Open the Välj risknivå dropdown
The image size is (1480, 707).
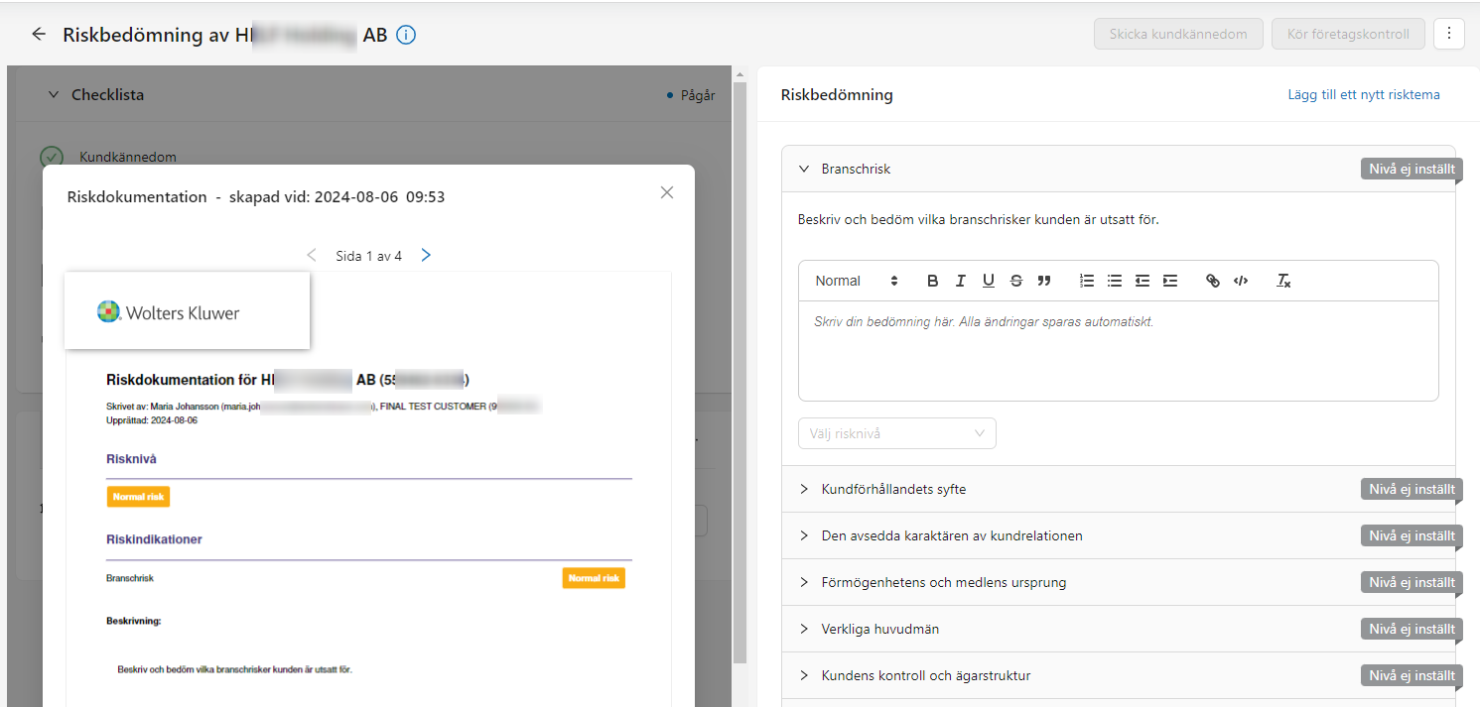[897, 433]
